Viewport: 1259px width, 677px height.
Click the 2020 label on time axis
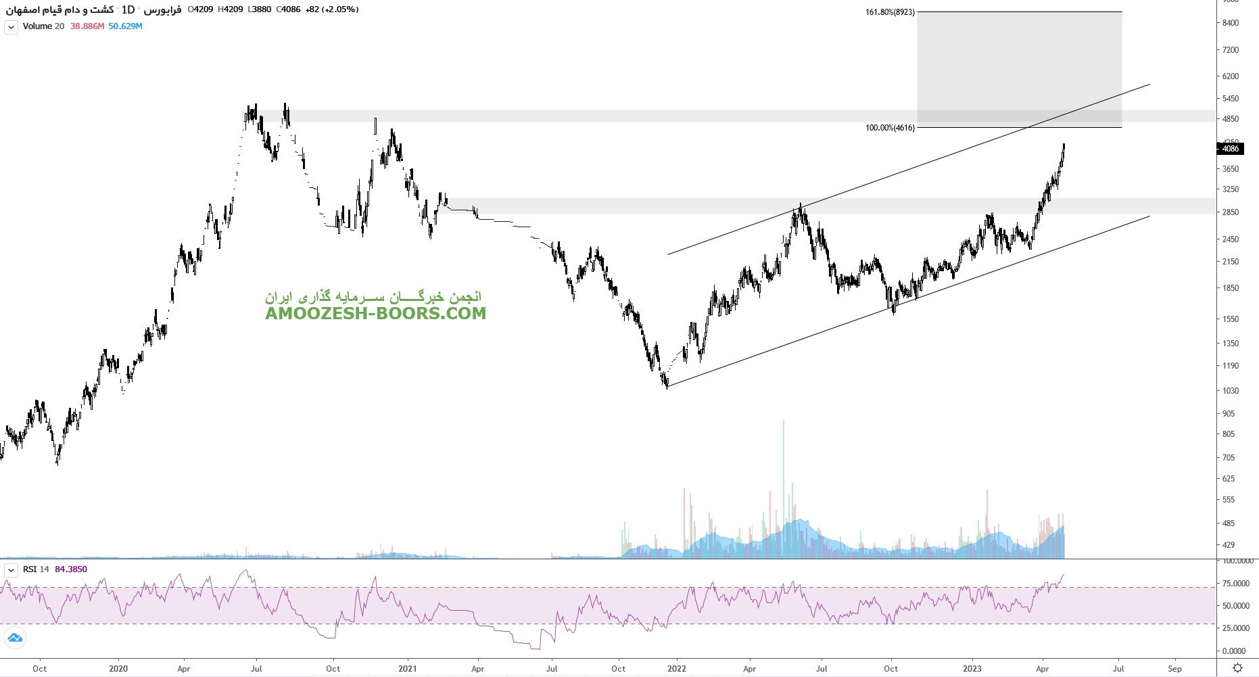point(118,669)
